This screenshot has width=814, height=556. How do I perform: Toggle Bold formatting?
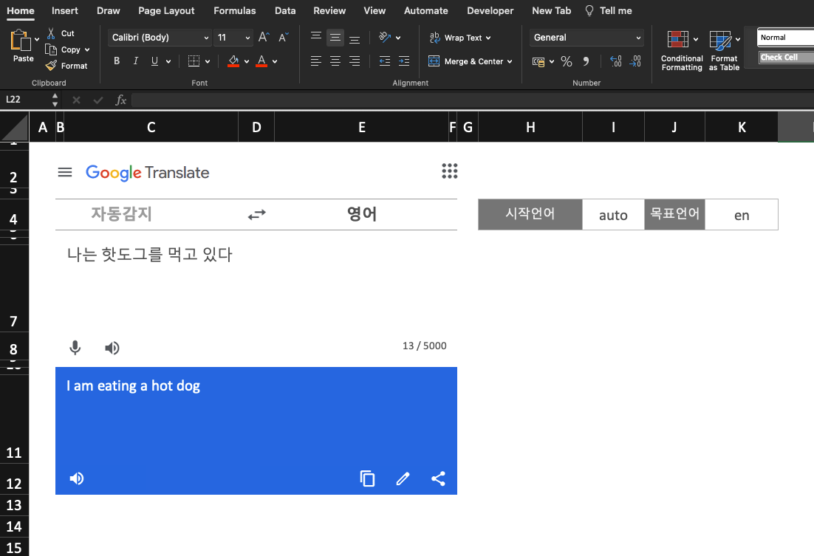pos(117,61)
